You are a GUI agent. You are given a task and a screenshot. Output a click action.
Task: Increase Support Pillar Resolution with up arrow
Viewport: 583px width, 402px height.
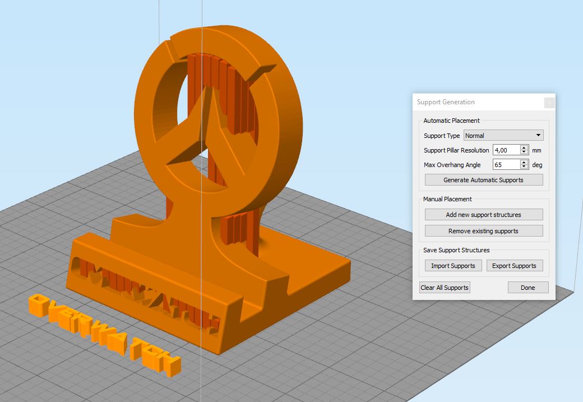(524, 147)
